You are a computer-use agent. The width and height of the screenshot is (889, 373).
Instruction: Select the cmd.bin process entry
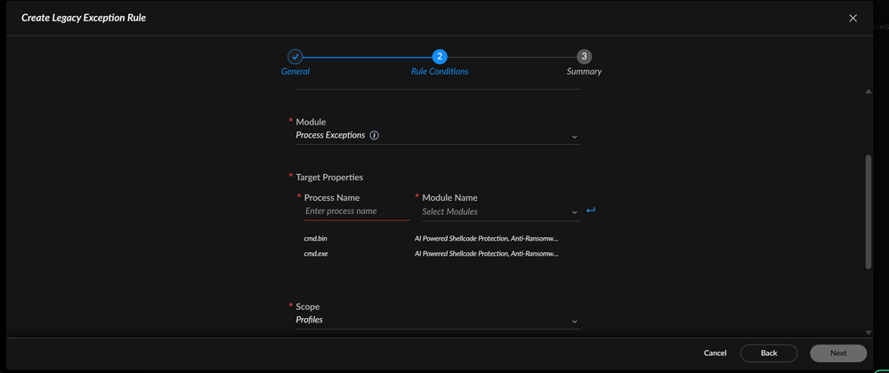pos(316,239)
